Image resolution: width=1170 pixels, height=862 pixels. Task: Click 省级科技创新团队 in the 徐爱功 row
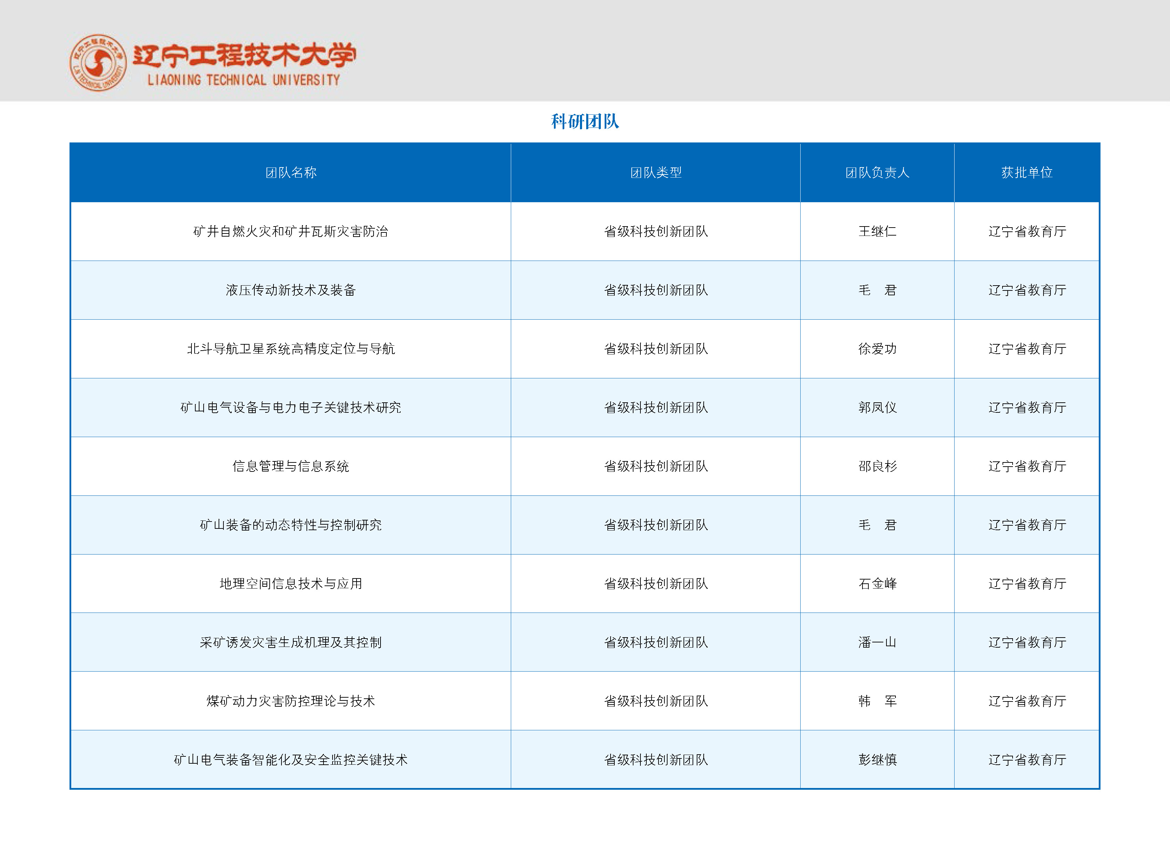656,348
